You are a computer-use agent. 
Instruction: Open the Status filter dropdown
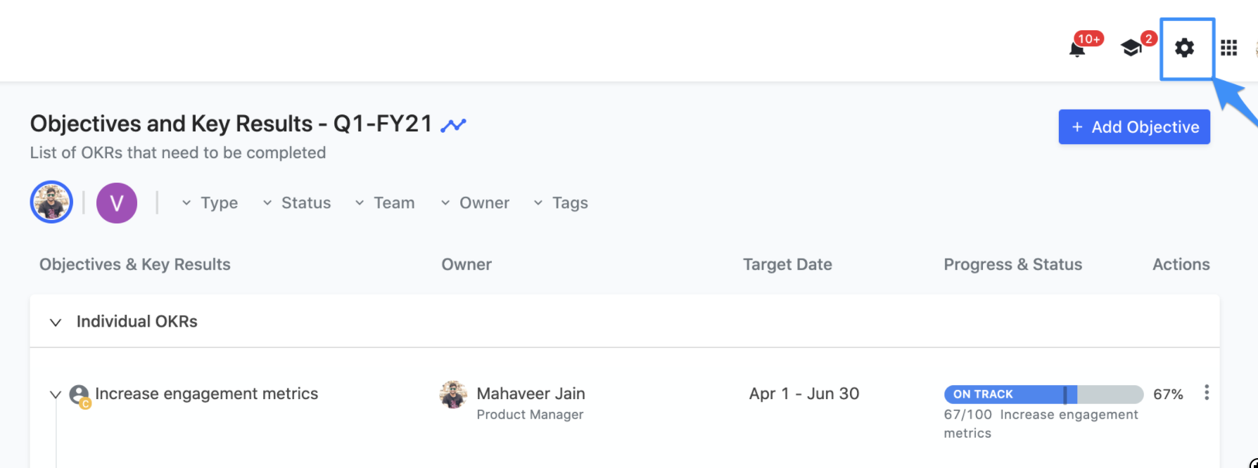(296, 203)
